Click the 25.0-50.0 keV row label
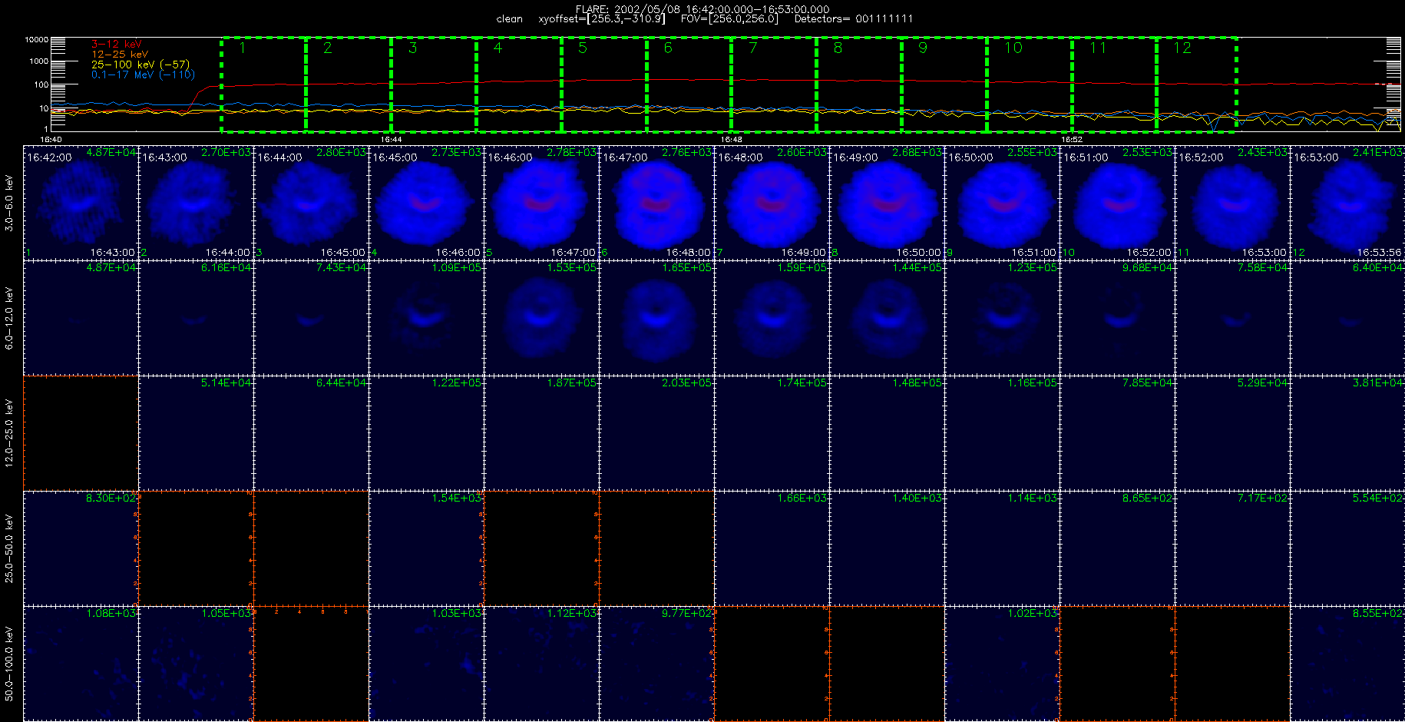 click(x=9, y=548)
